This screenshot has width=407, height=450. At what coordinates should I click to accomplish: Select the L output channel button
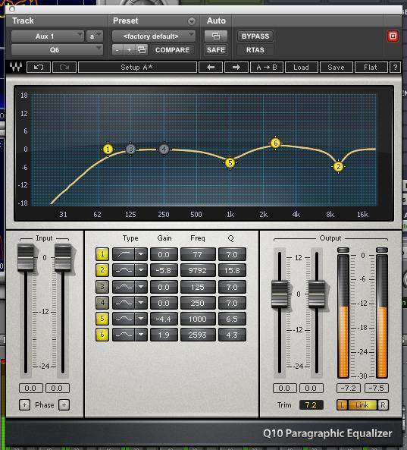pyautogui.click(x=343, y=405)
